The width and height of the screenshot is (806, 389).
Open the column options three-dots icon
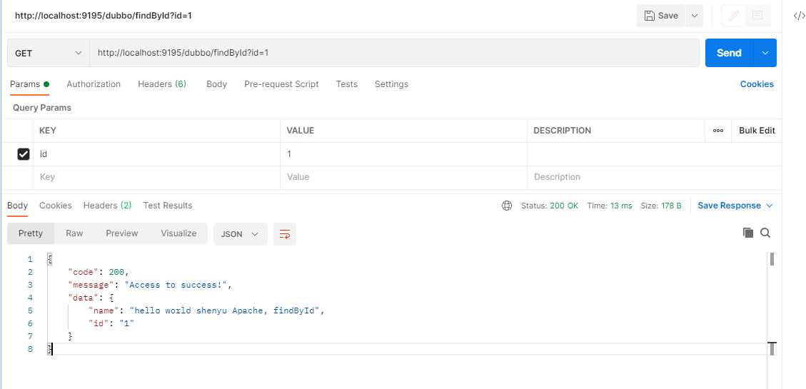tap(718, 131)
